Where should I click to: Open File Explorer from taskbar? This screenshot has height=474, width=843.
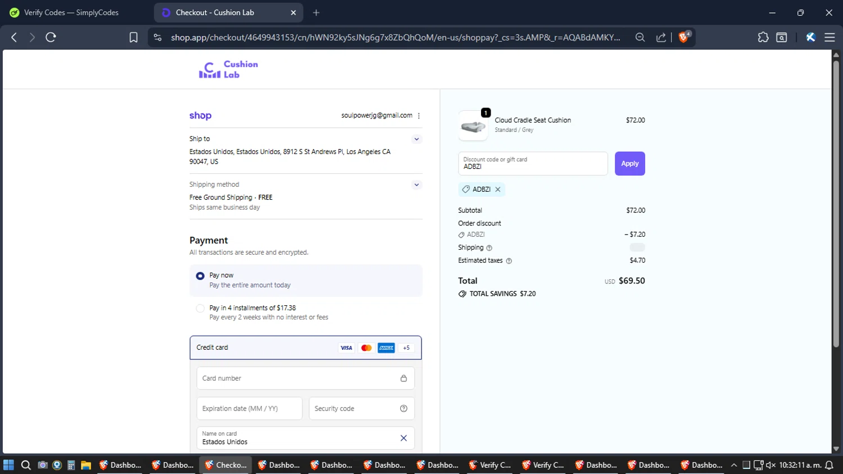[x=85, y=465]
